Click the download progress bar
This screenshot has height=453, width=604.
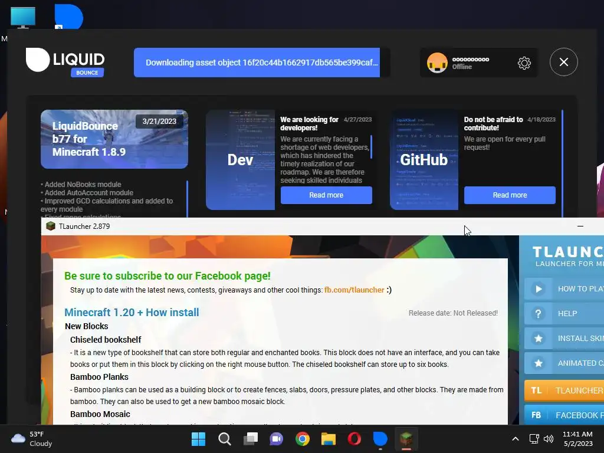pyautogui.click(x=262, y=63)
